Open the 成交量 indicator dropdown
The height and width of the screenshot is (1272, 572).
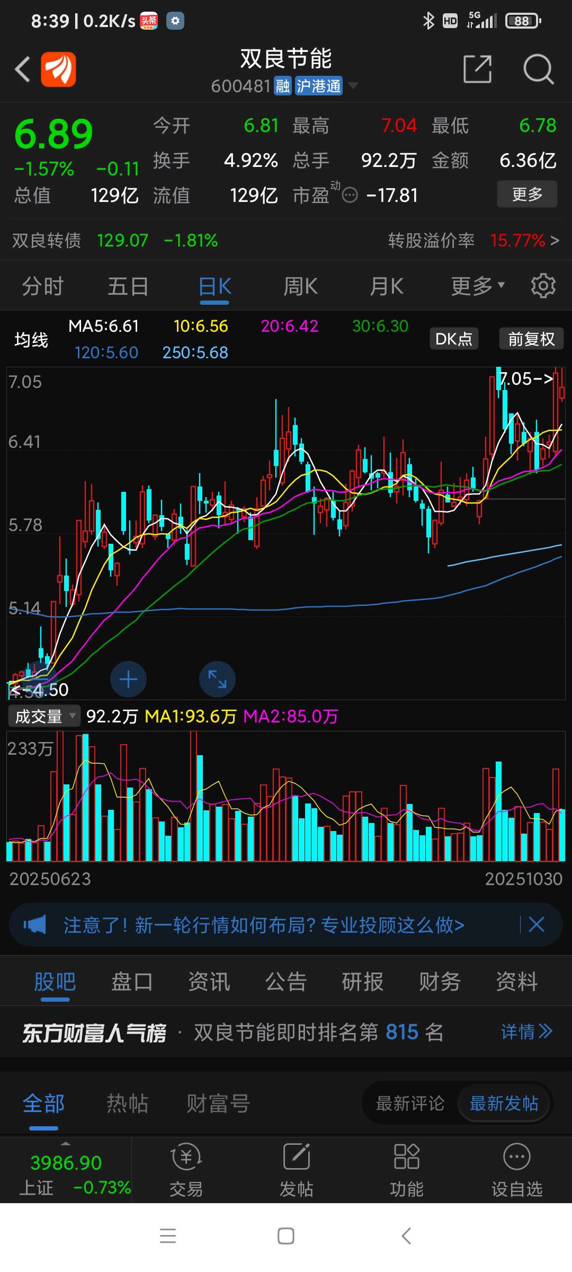[44, 717]
